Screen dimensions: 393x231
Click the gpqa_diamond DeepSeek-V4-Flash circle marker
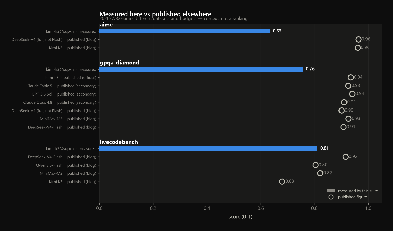point(343,127)
